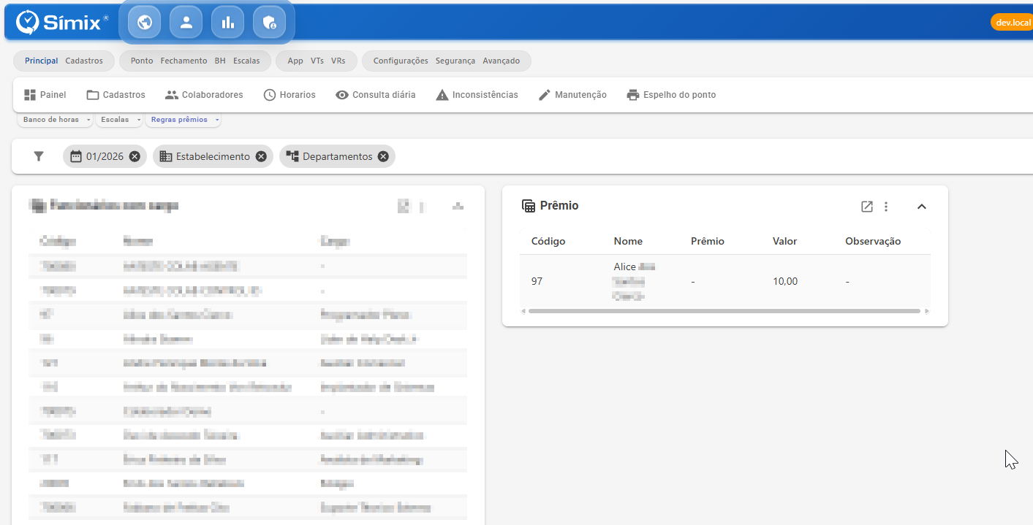The image size is (1033, 525).
Task: Sort by Nome column in Prêmio table
Action: click(628, 241)
